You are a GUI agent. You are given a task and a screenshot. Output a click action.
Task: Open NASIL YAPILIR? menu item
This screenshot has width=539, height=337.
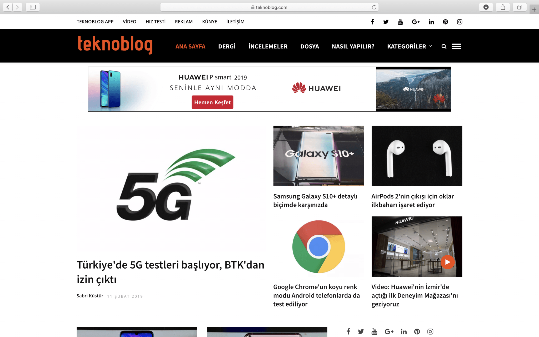353,47
